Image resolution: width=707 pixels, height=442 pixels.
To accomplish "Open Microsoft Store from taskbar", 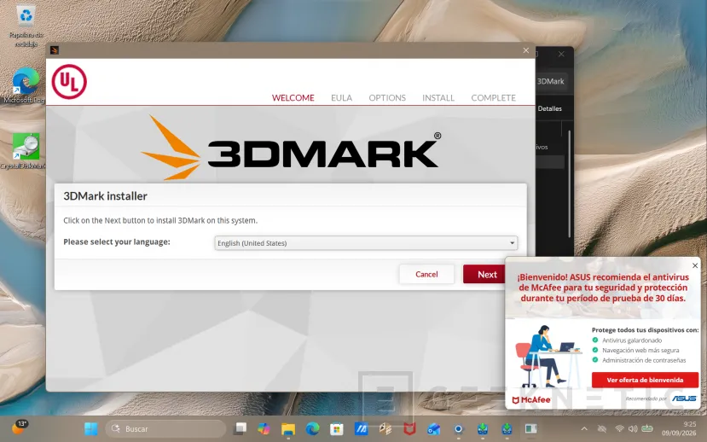I will point(336,428).
